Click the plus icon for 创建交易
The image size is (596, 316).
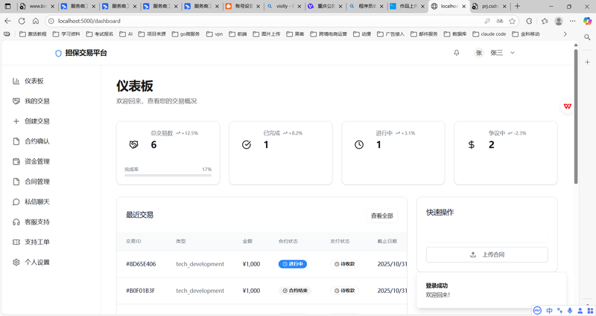tap(16, 121)
